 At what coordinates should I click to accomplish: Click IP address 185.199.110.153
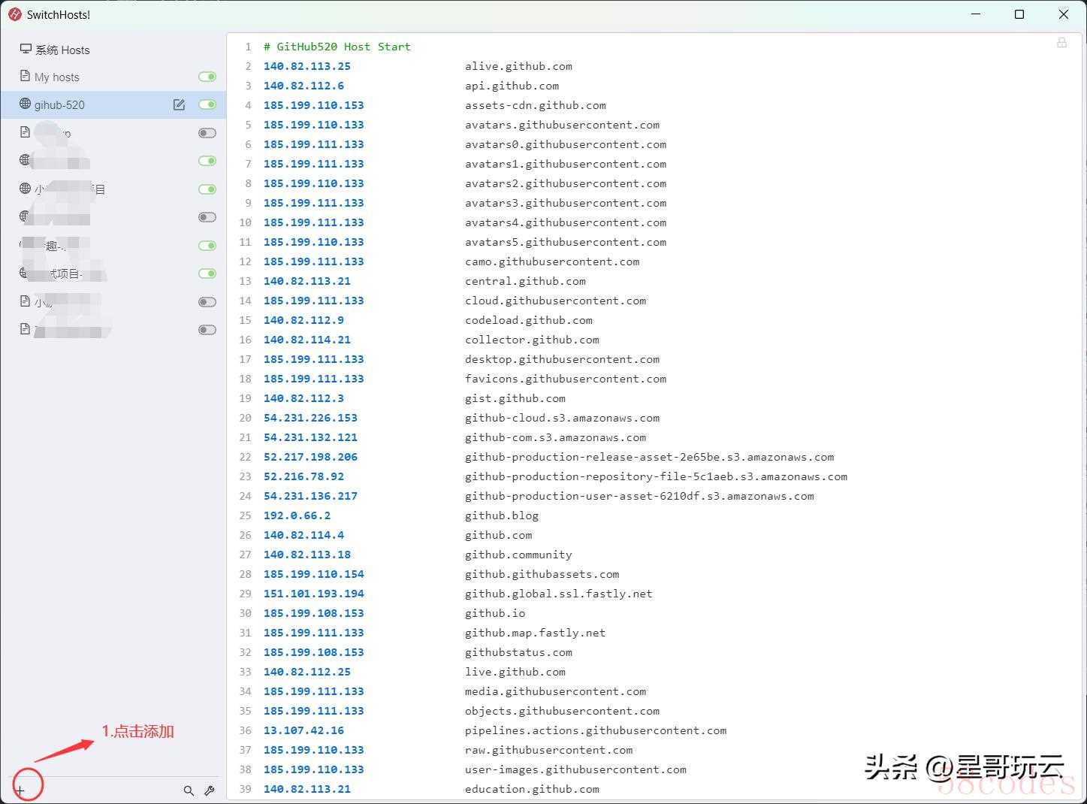click(x=313, y=105)
